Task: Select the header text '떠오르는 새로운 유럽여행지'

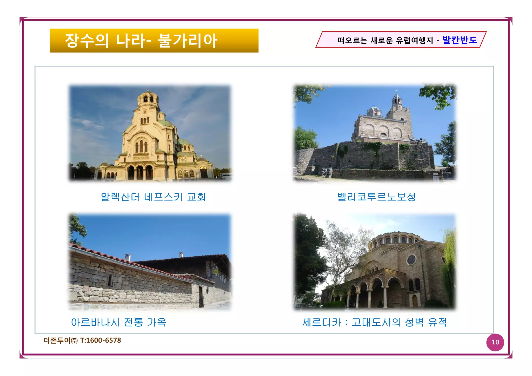Action: pos(385,40)
